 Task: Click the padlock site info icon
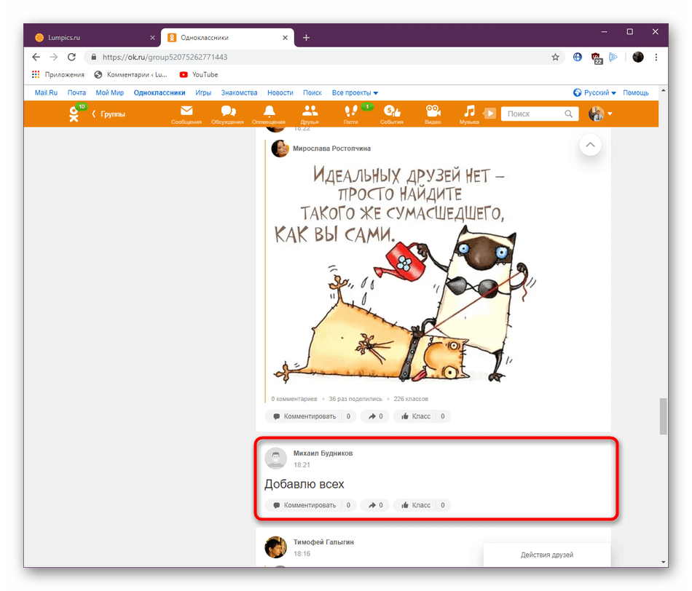(93, 57)
